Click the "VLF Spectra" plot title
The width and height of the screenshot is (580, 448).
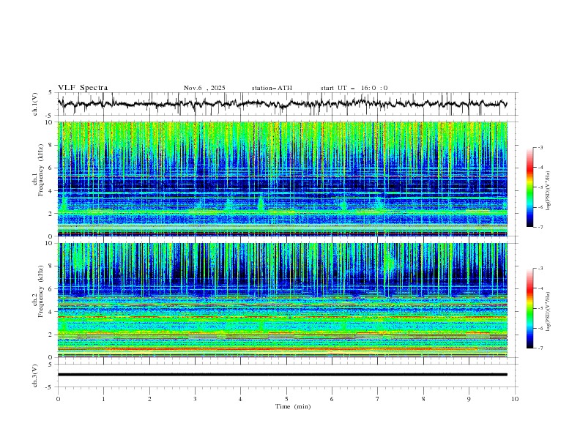tap(83, 88)
